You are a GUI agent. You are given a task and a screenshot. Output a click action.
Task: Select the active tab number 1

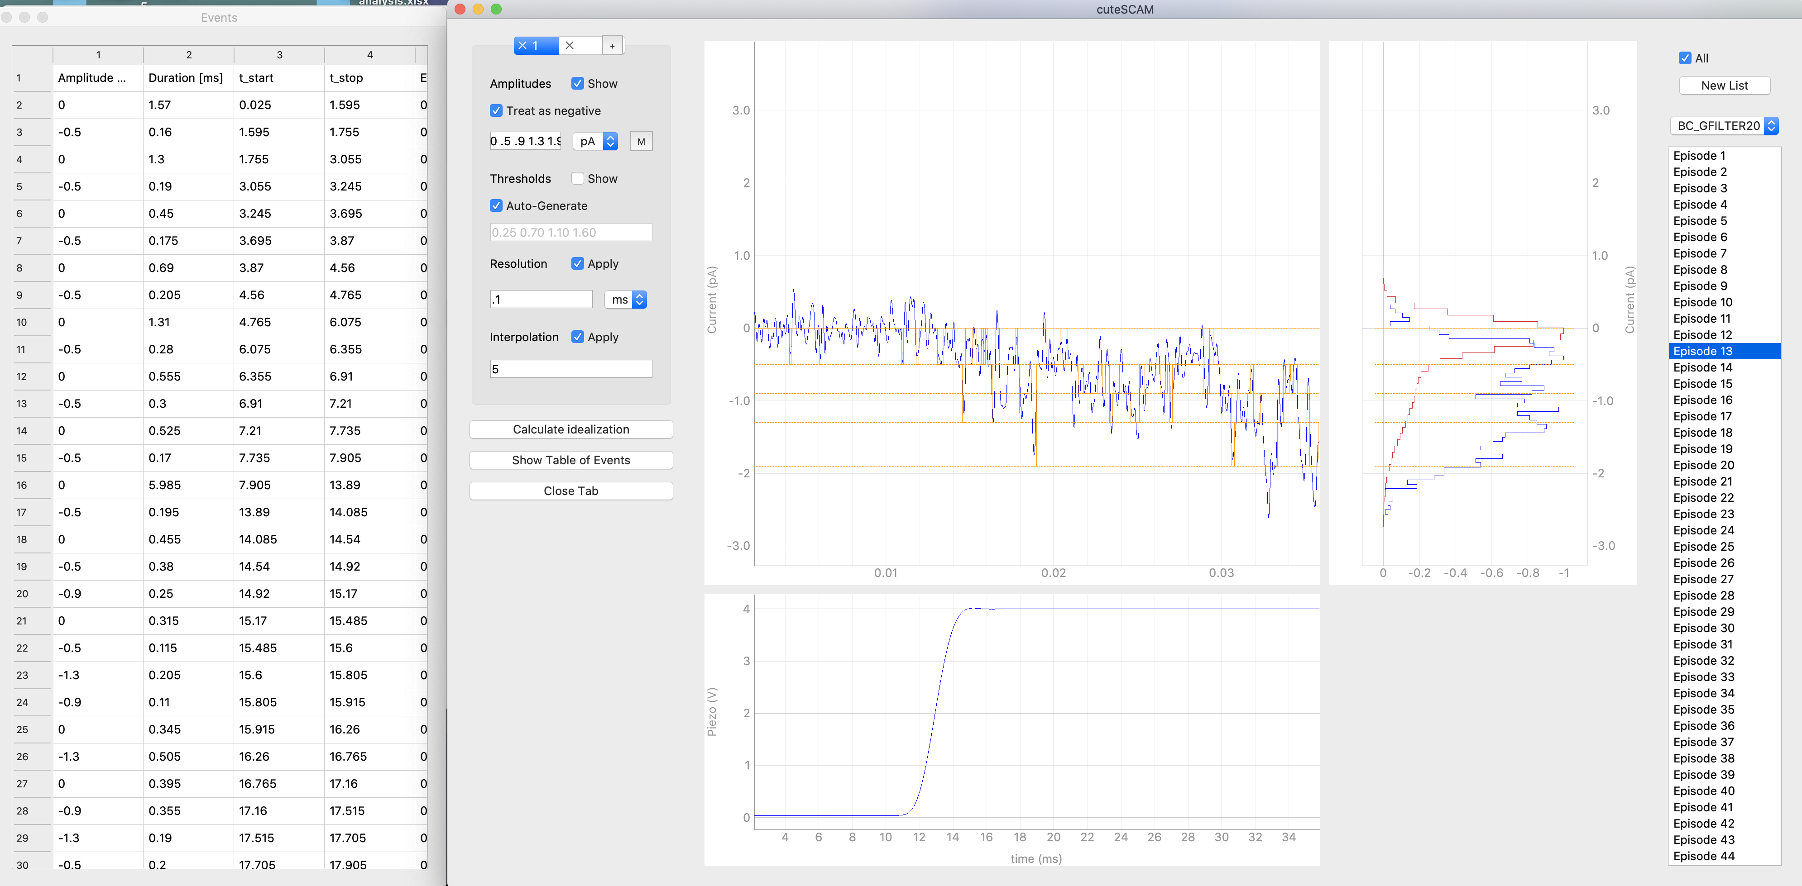534,45
